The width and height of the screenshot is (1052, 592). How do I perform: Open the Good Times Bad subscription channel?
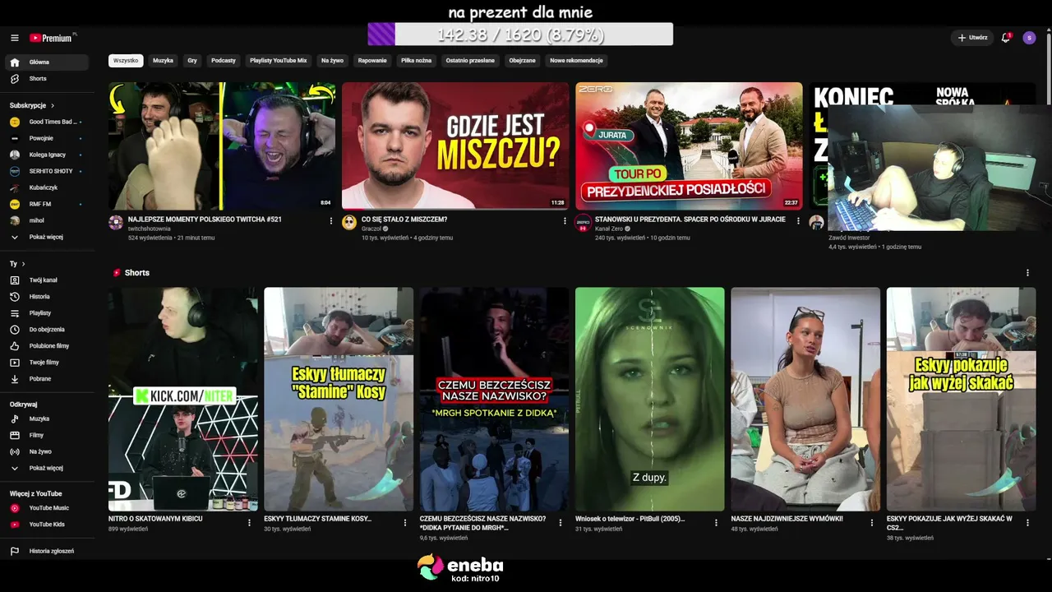click(x=47, y=122)
